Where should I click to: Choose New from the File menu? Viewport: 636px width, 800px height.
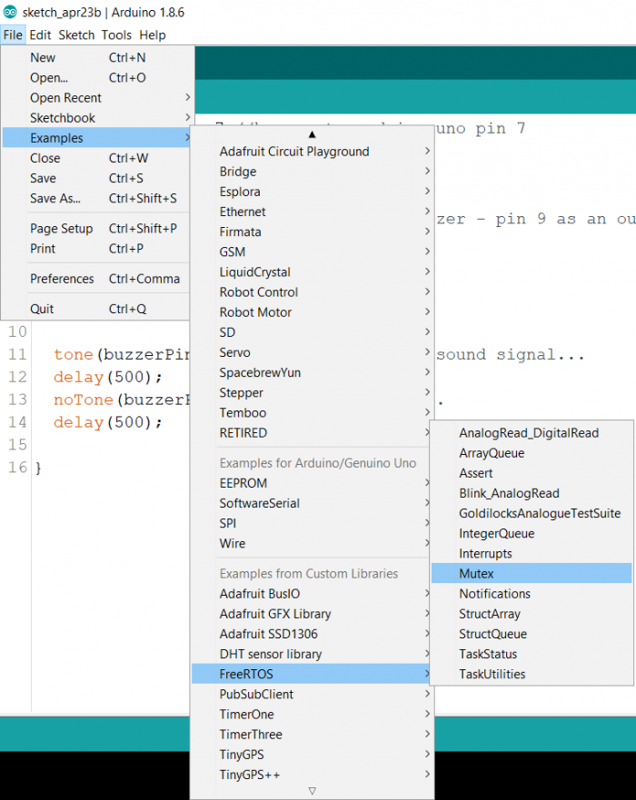97,57
